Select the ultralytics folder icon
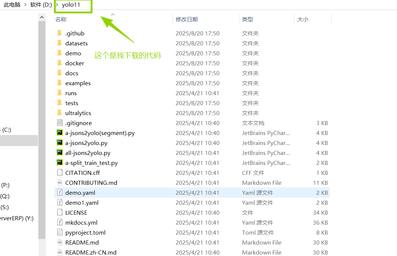Viewport: 397px width, 256px height. [59, 113]
